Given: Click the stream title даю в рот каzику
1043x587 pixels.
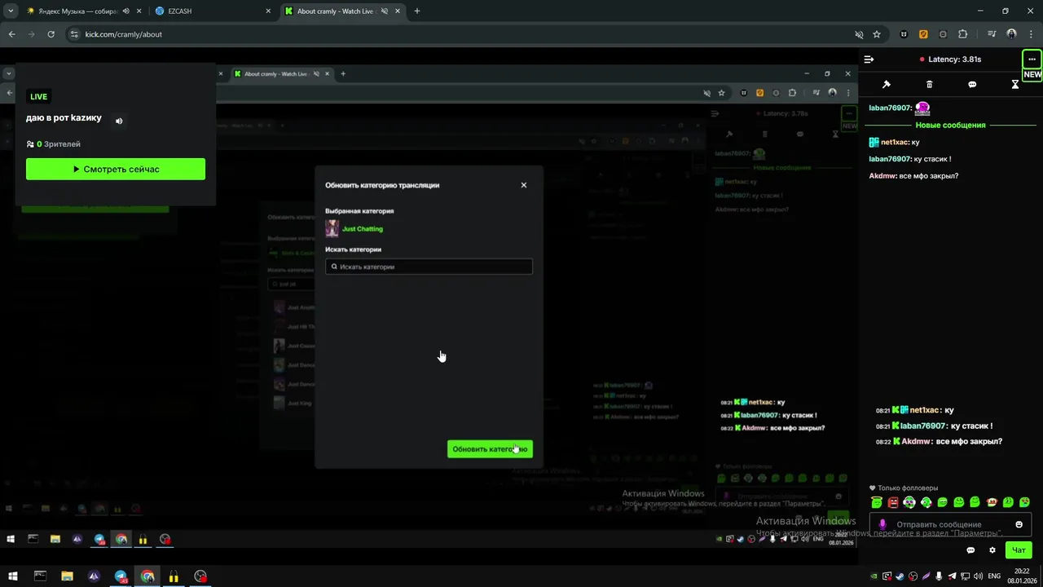Looking at the screenshot, I should [64, 118].
